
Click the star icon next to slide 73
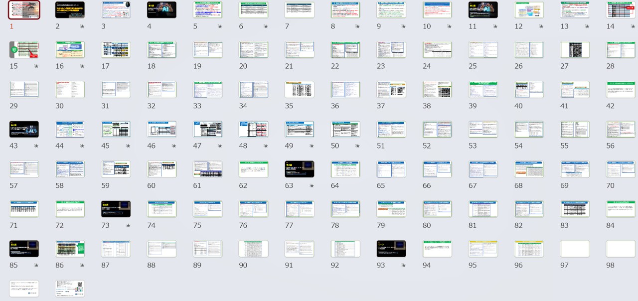(128, 226)
